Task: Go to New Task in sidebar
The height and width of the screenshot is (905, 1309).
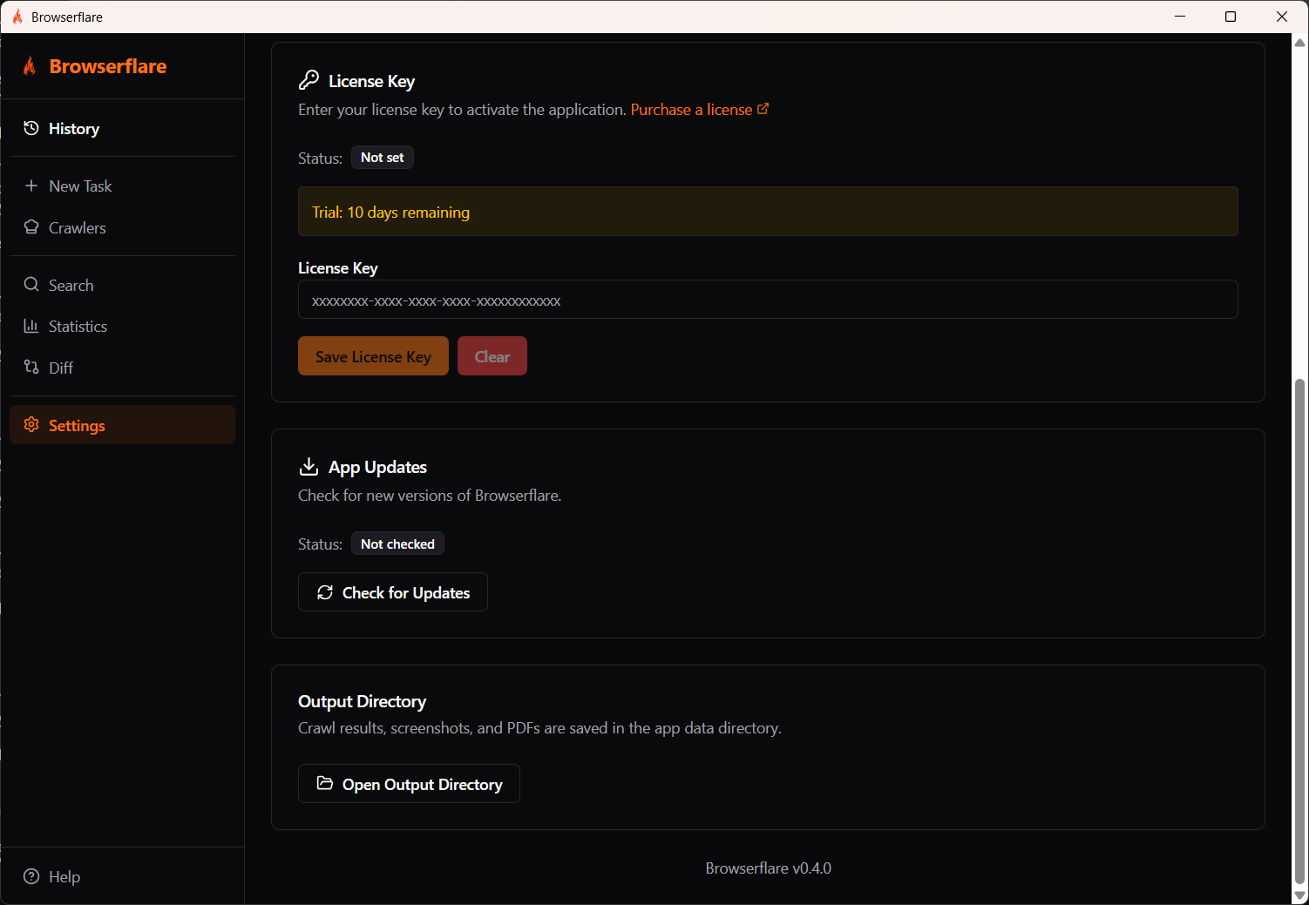Action: click(122, 186)
